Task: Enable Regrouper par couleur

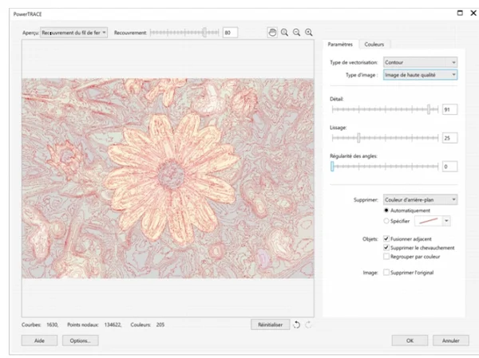Action: tap(386, 257)
